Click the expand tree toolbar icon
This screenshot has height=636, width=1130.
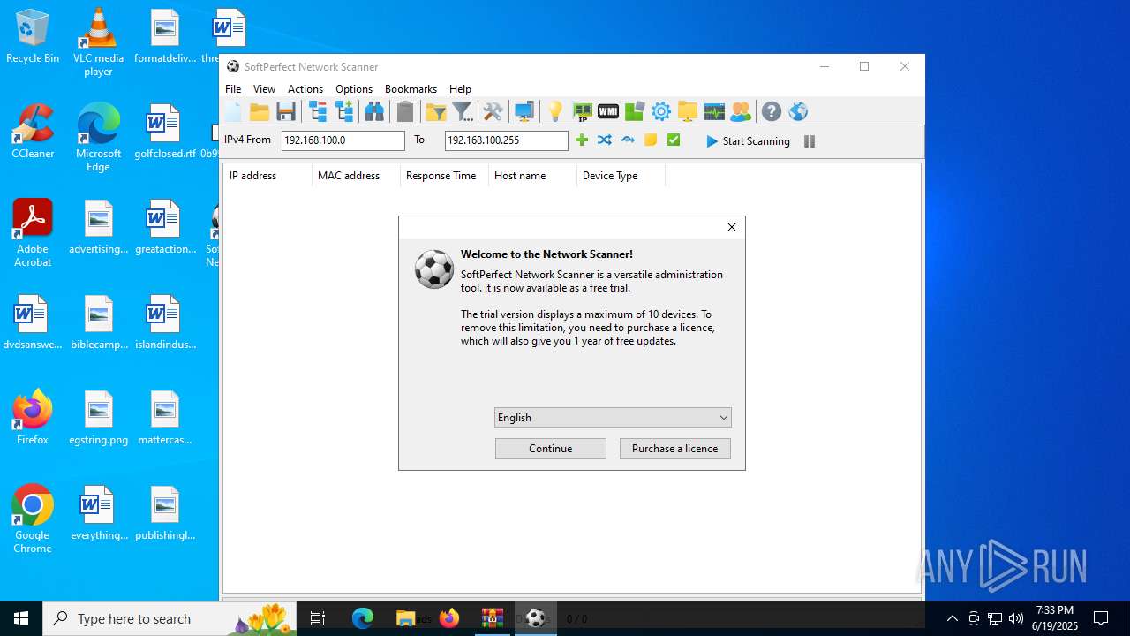pyautogui.click(x=344, y=111)
